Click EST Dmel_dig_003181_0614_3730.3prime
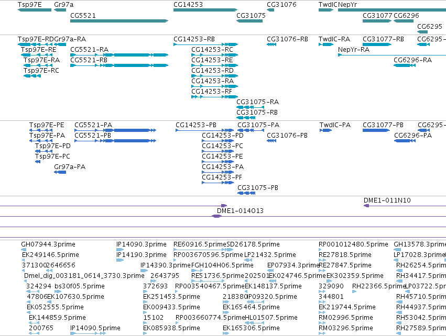The image size is (446, 336). pyautogui.click(x=84, y=276)
